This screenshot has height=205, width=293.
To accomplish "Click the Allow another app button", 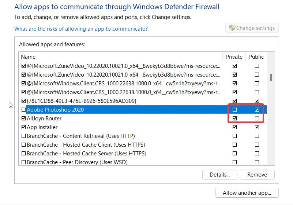I will (247, 193).
